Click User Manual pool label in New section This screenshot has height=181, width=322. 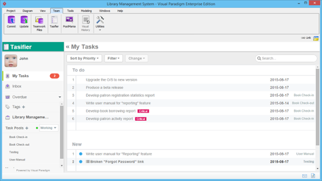tap(305, 154)
